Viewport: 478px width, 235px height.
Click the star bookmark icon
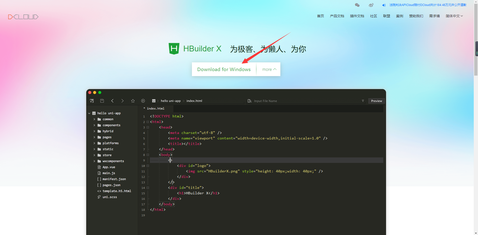133,101
